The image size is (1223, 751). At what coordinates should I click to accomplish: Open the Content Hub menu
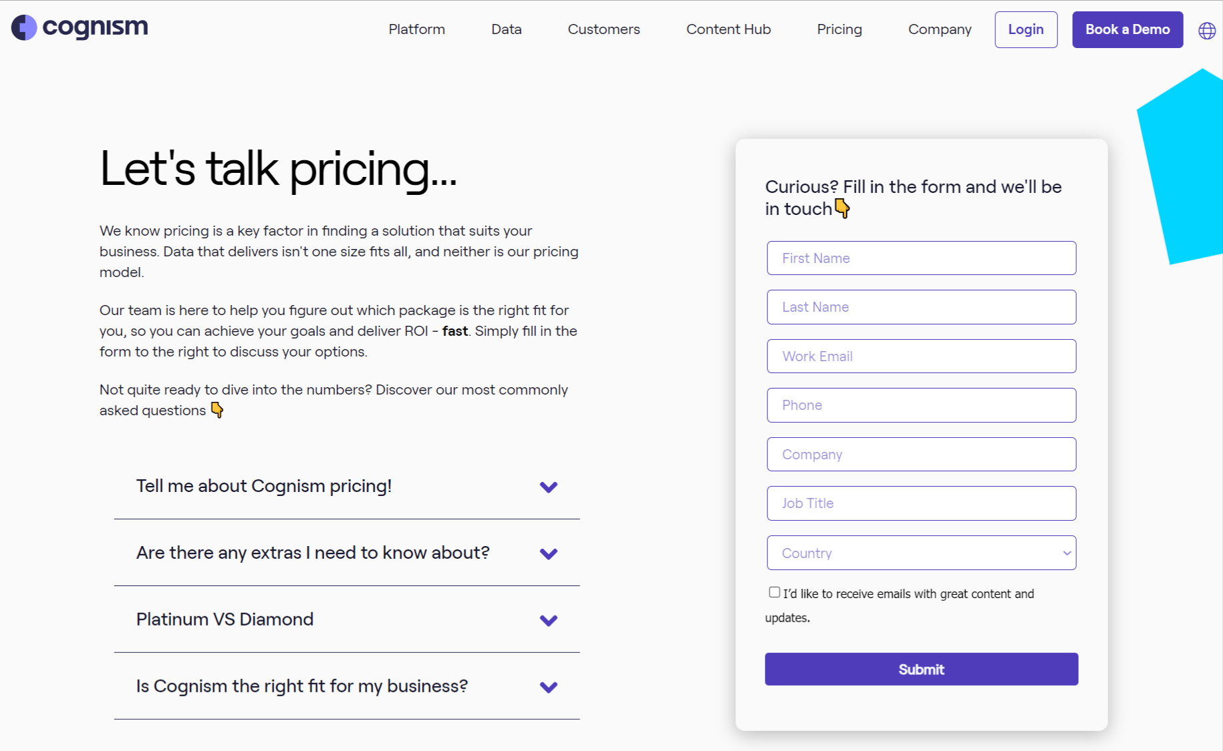(728, 29)
